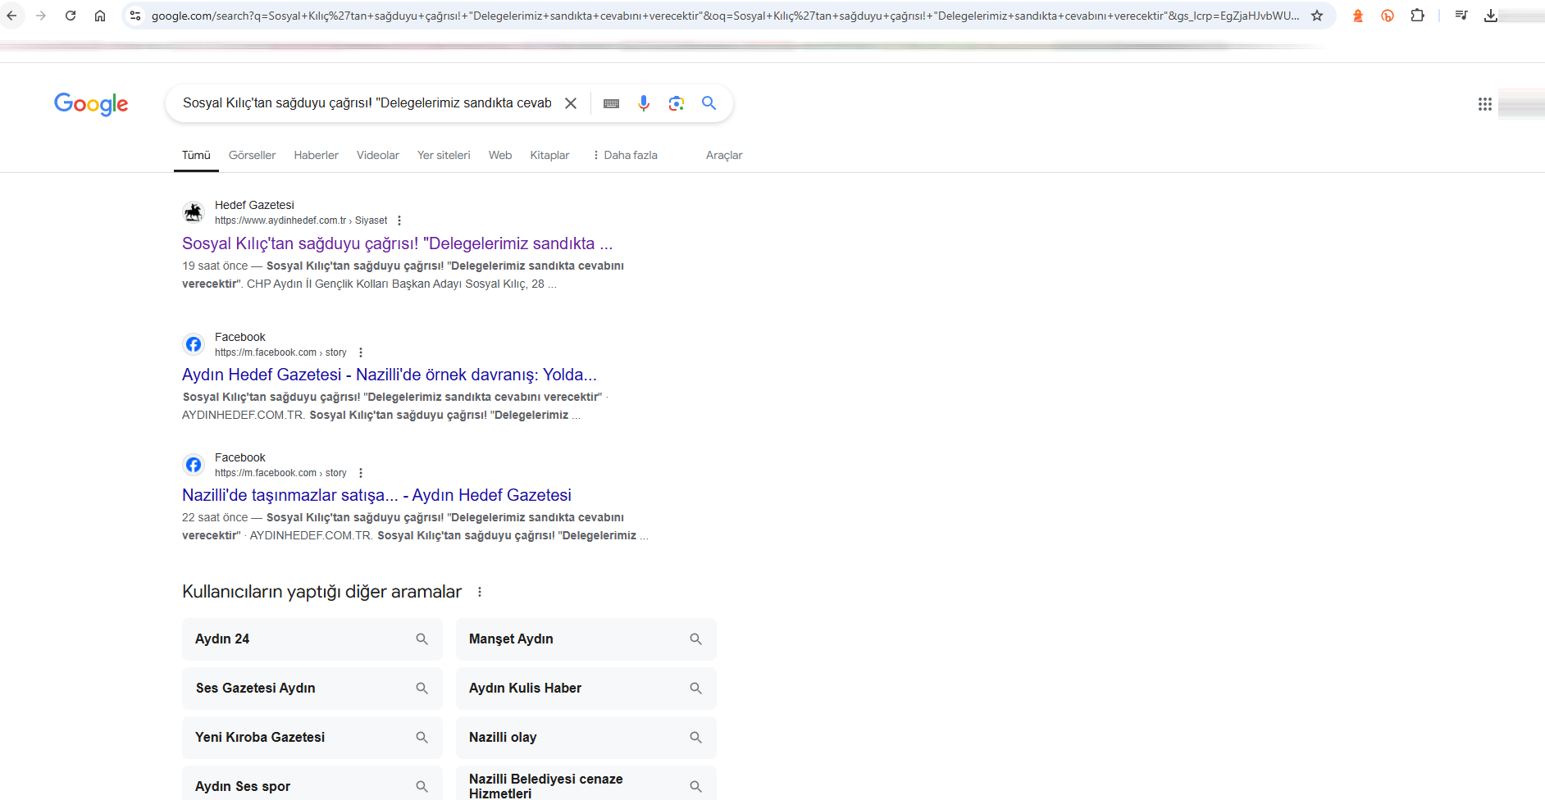
Task: Open the Kitaplar tab
Action: [549, 155]
